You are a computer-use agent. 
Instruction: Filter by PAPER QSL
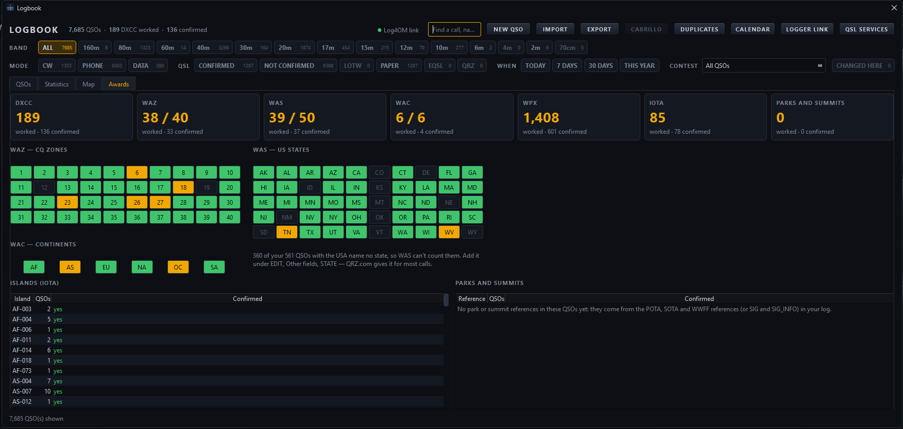click(x=399, y=66)
